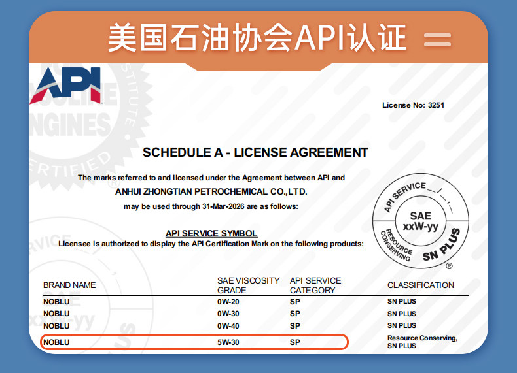
Task: Click the 0W-30 viscosity grade cell
Action: [228, 314]
